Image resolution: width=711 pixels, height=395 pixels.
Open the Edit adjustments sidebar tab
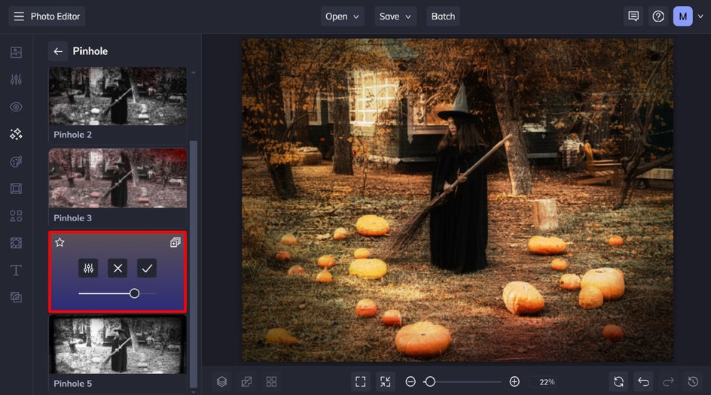[x=16, y=80]
